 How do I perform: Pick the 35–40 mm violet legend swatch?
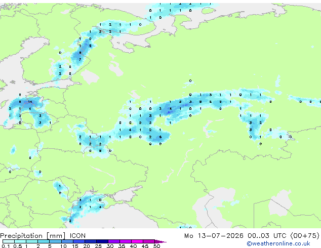125,241
